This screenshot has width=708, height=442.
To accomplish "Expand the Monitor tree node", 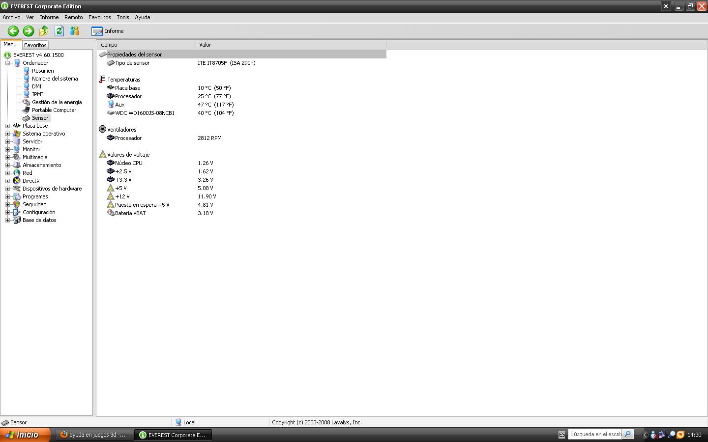I will click(8, 149).
